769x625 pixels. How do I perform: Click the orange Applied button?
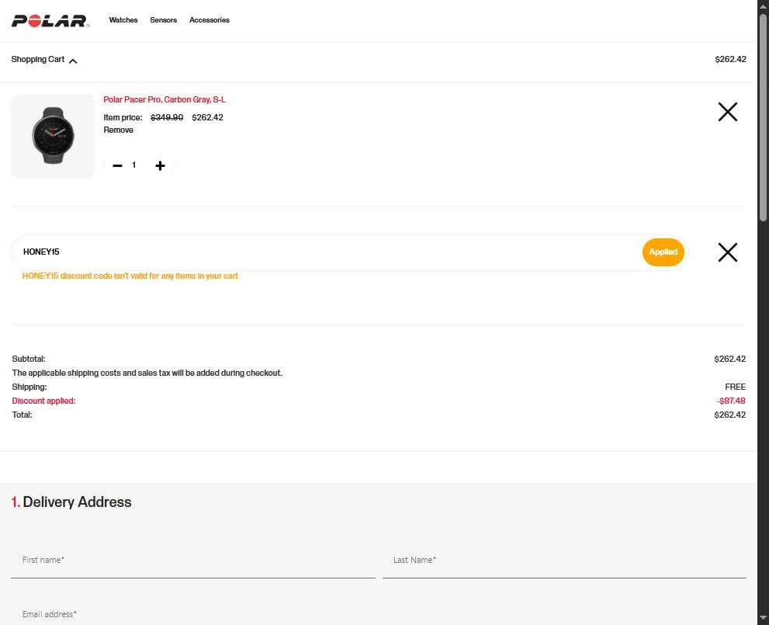pos(663,252)
